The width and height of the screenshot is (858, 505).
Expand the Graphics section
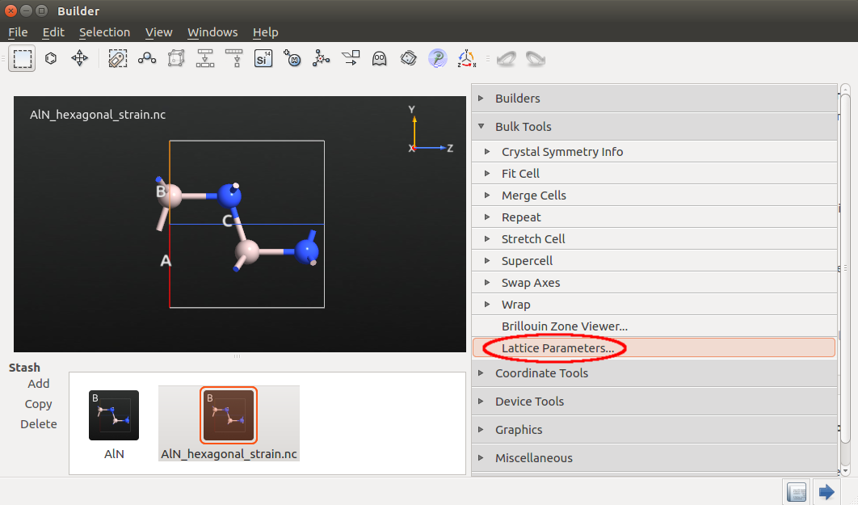(654, 430)
